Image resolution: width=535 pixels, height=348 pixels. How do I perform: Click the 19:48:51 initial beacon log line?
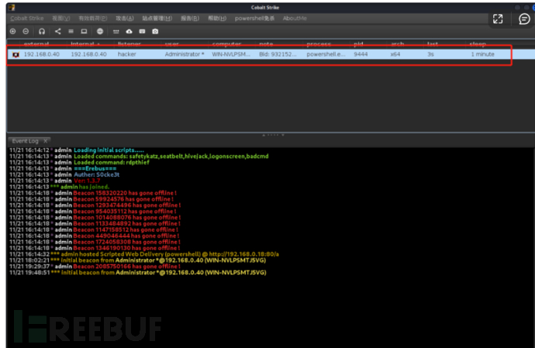coord(138,273)
